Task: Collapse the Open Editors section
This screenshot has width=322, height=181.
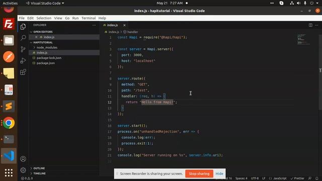Action: (x=43, y=32)
